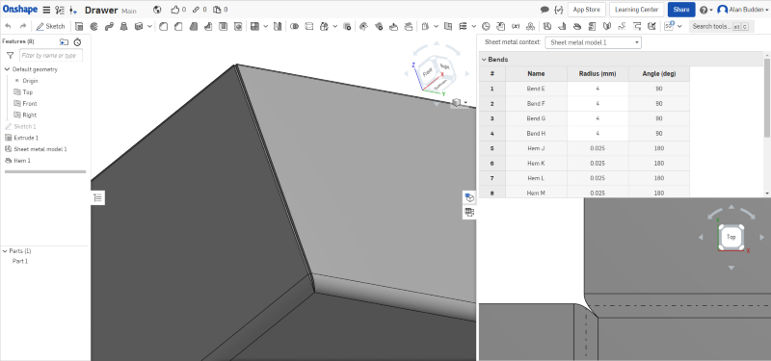
Task: Collapse the Default geometry group
Action: (x=7, y=69)
